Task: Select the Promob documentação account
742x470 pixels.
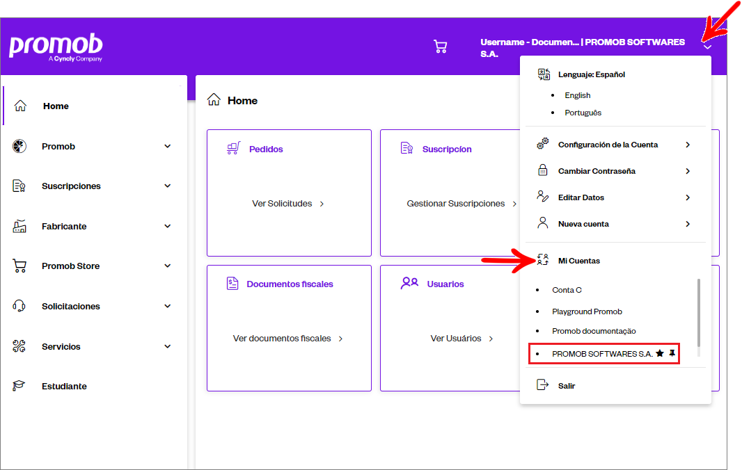Action: coord(594,331)
